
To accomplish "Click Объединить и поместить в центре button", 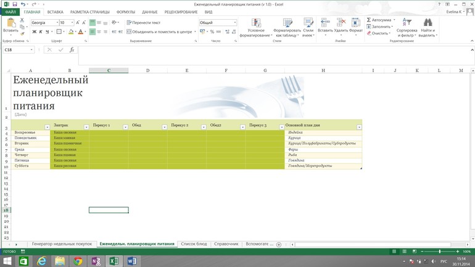I will [x=160, y=32].
